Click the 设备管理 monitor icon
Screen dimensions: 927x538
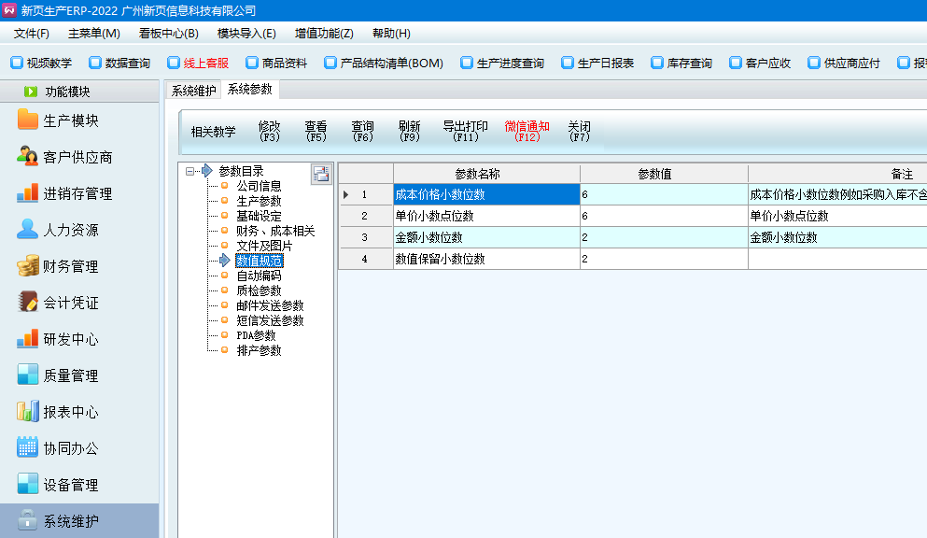tap(28, 485)
